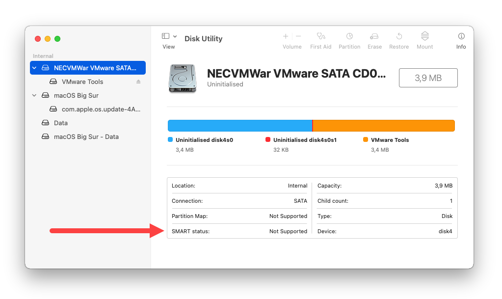The image size is (502, 299).
Task: Click the Partition Map row label
Action: [189, 216]
